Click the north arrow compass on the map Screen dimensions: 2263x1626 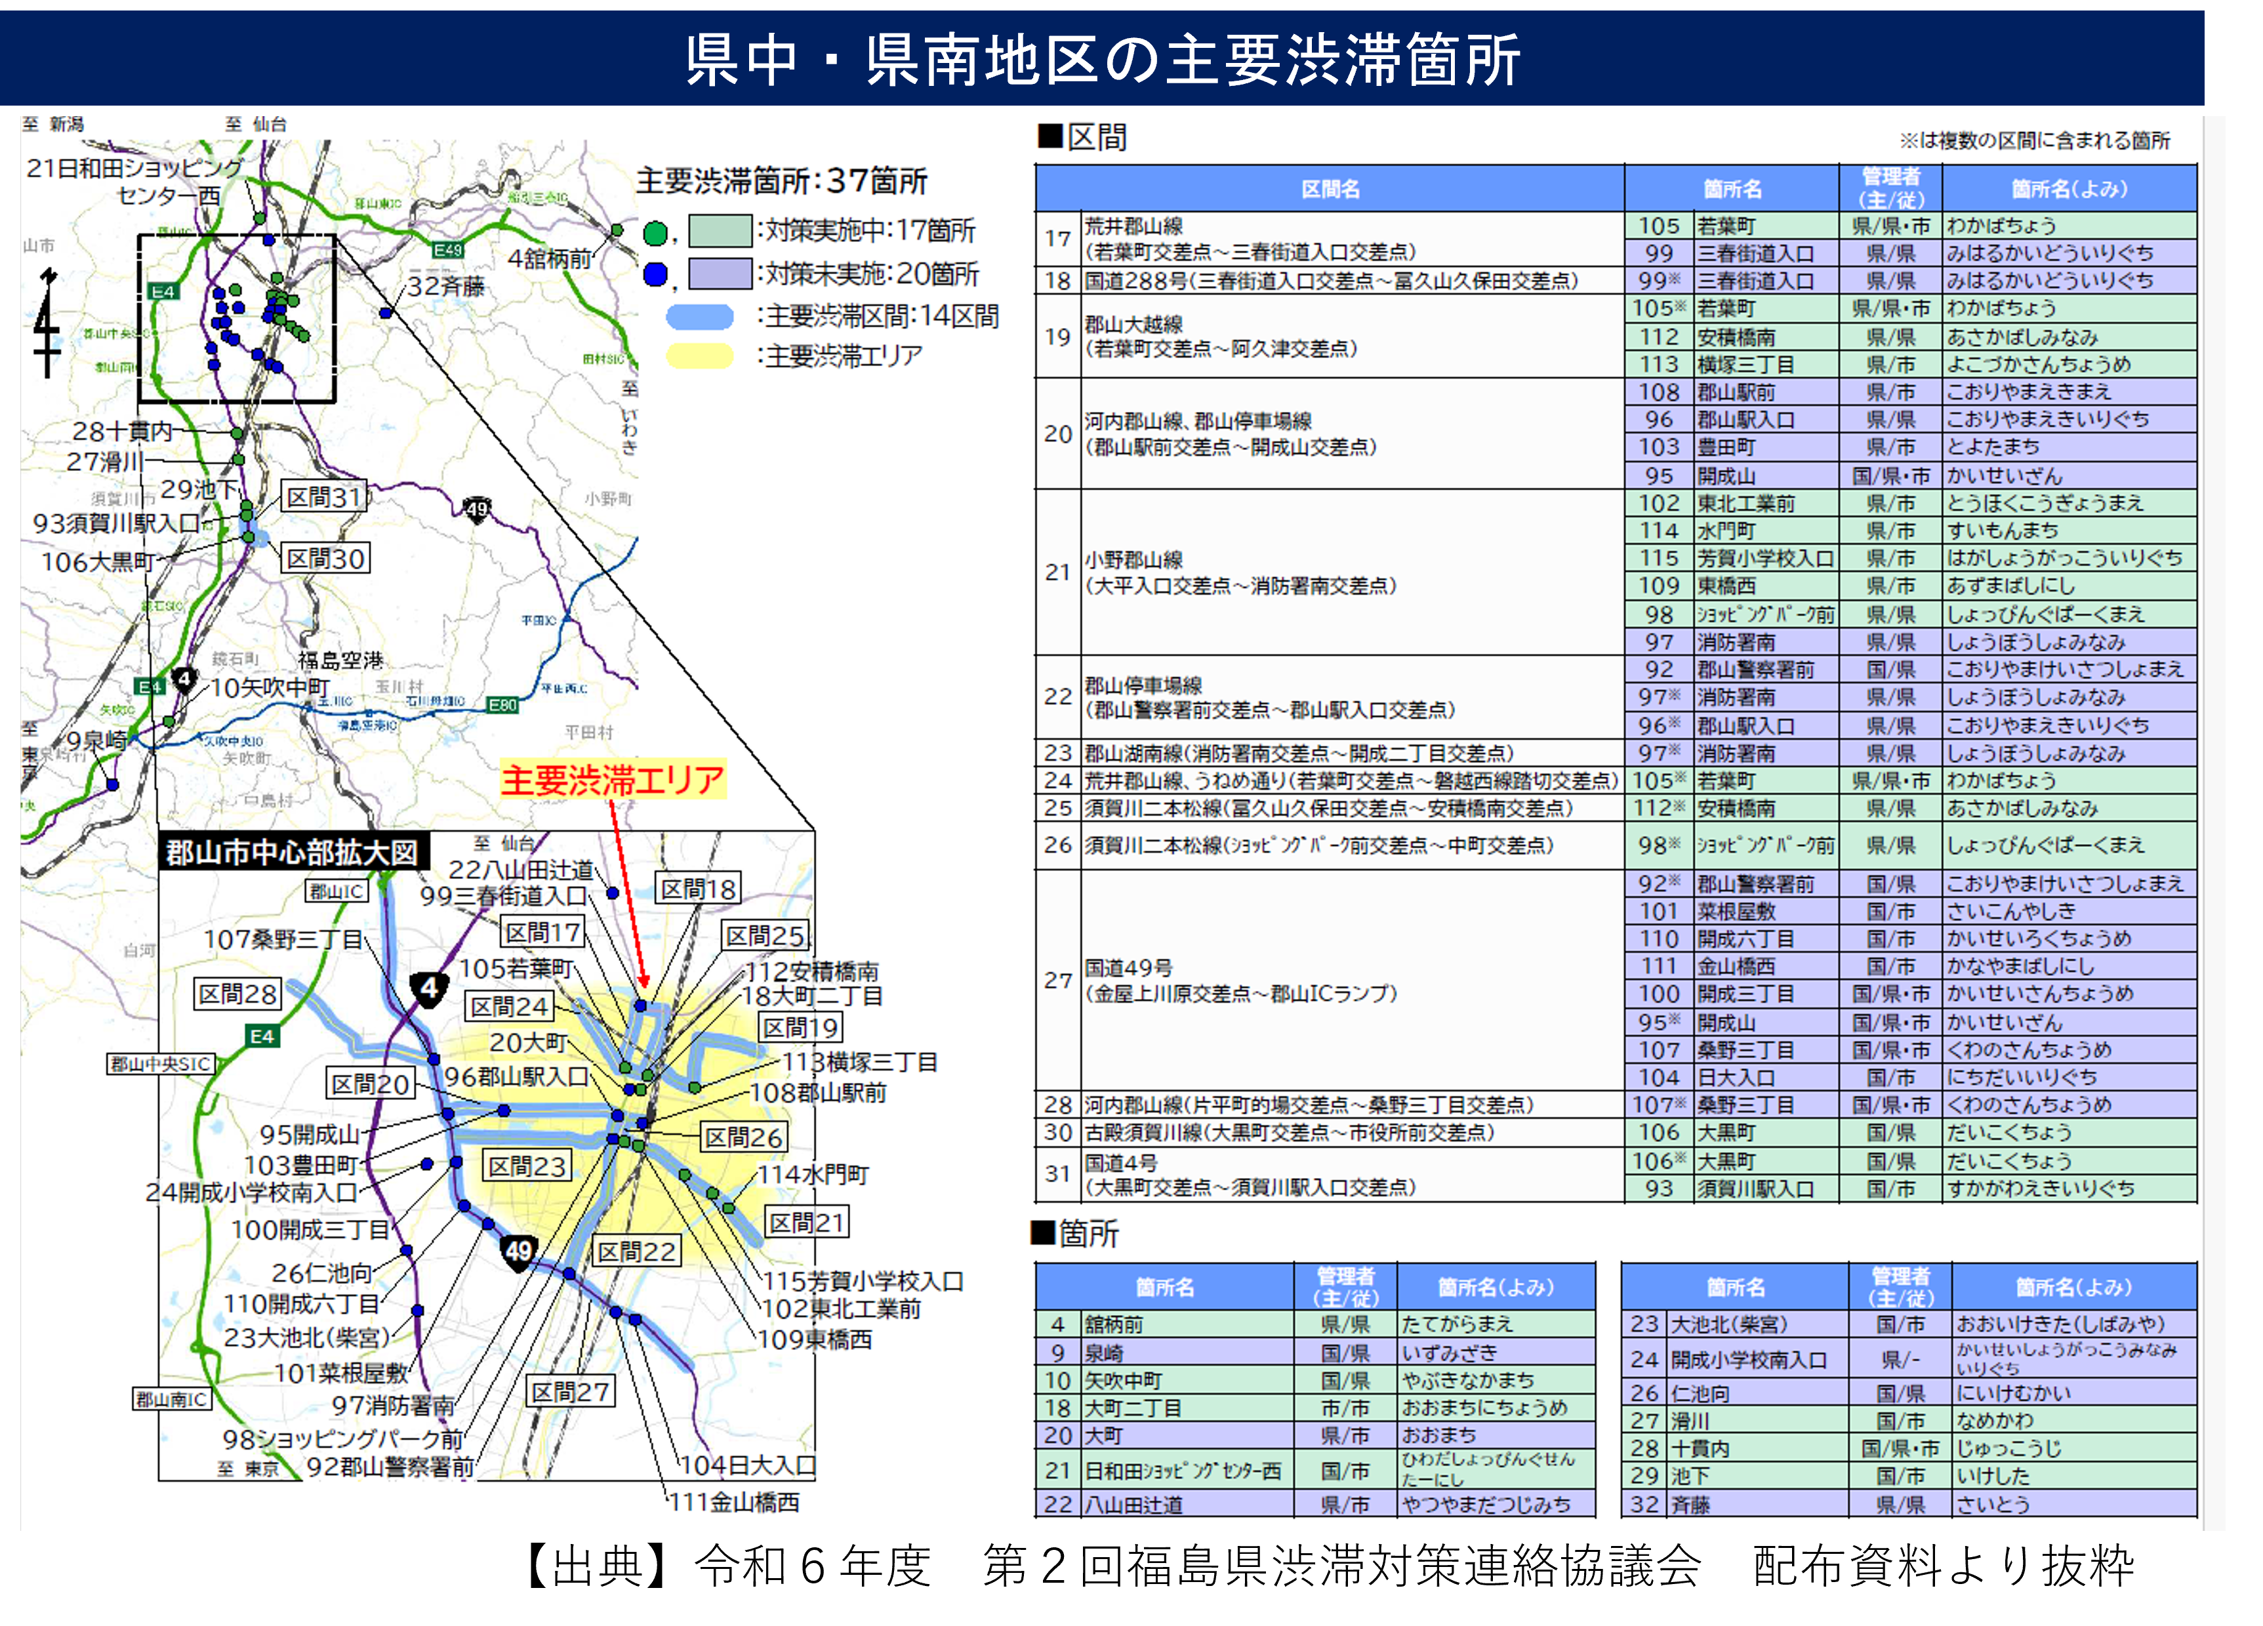point(47,322)
